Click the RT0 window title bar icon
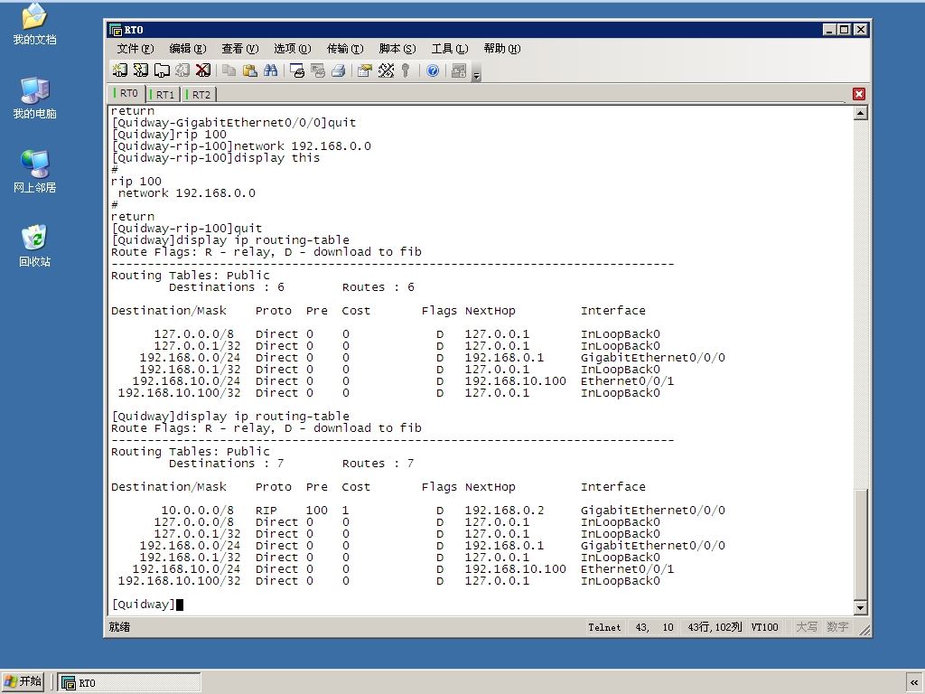The width and height of the screenshot is (925, 694). 116,30
